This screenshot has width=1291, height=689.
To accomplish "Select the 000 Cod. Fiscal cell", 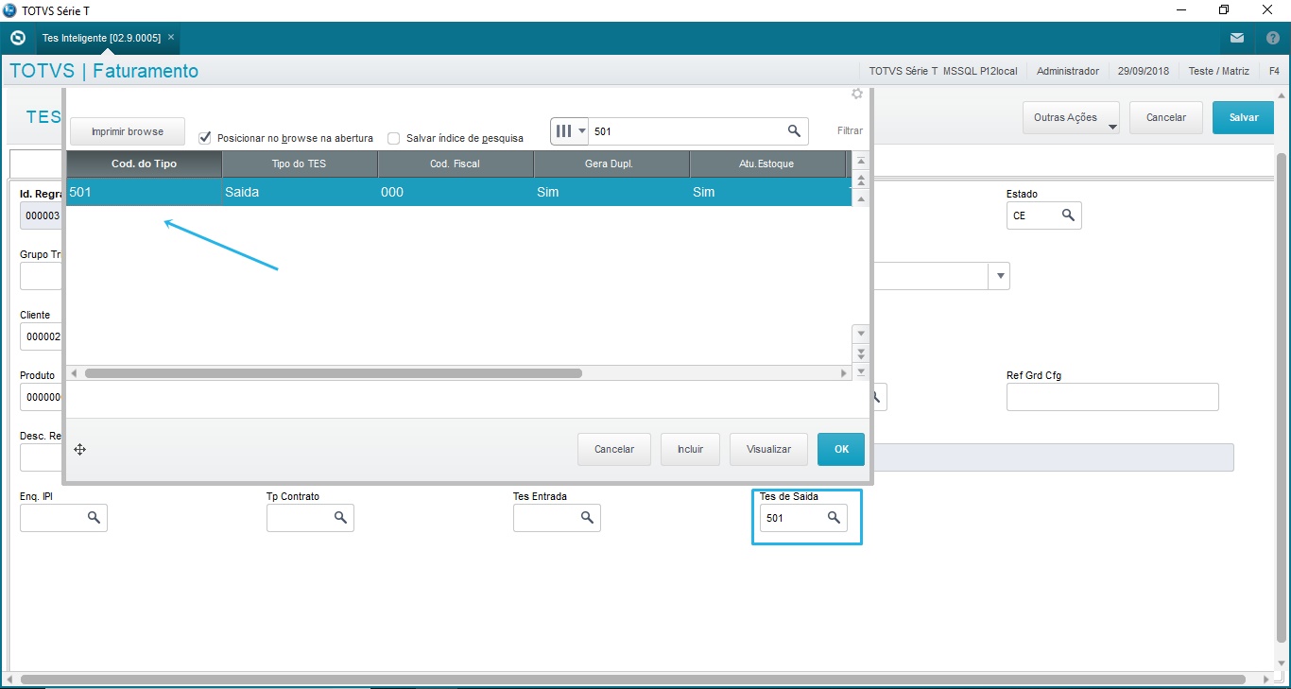I will coord(456,192).
